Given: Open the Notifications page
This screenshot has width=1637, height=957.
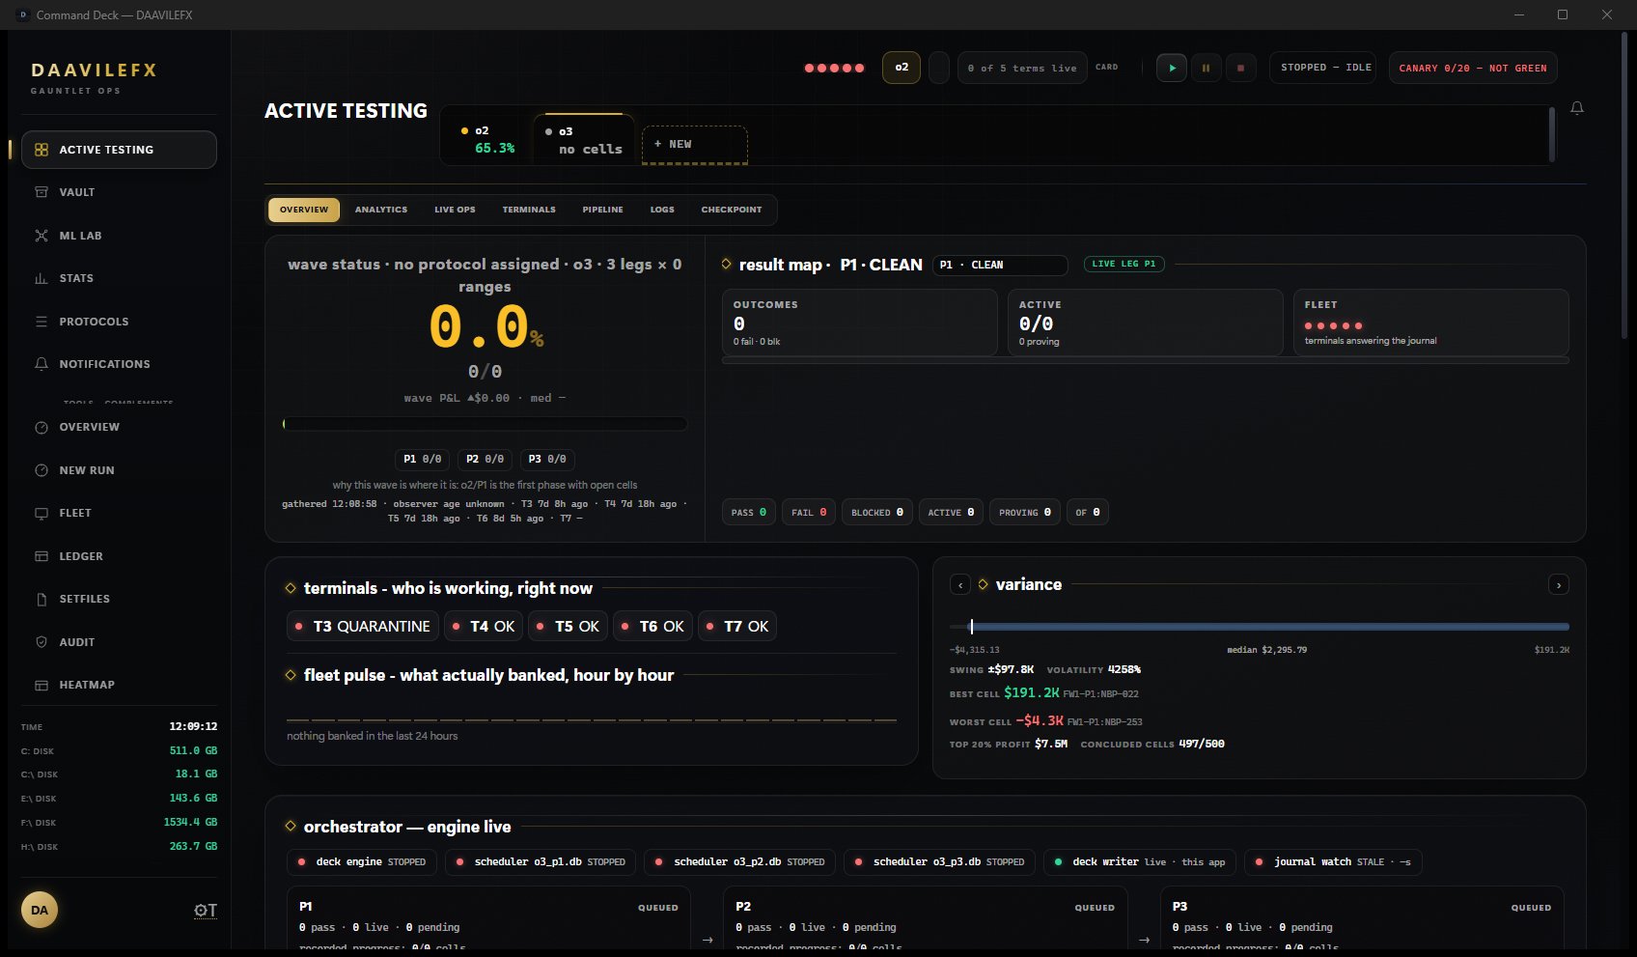Looking at the screenshot, I should click(x=119, y=364).
